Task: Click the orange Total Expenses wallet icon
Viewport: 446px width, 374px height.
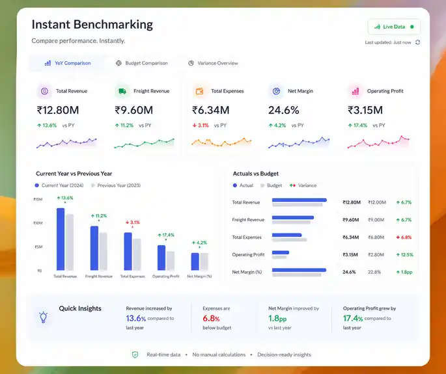Action: [x=200, y=91]
